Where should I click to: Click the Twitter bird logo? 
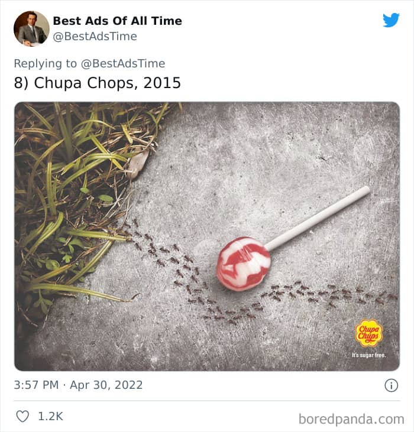click(391, 21)
